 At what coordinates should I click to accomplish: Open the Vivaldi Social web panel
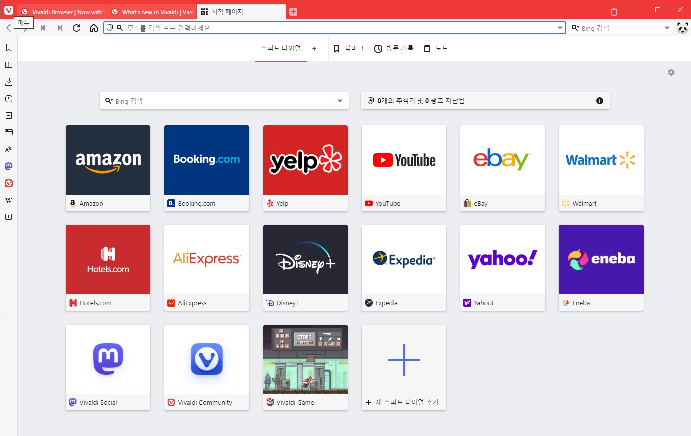click(8, 166)
